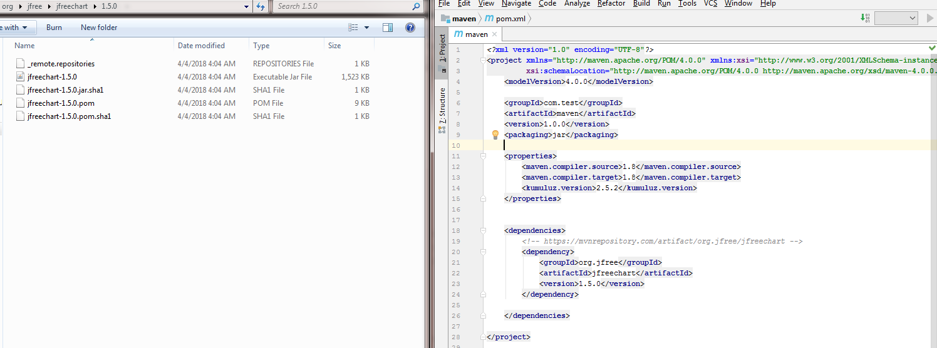Click the New folder button
Viewport: 937px width, 348px height.
pyautogui.click(x=99, y=28)
